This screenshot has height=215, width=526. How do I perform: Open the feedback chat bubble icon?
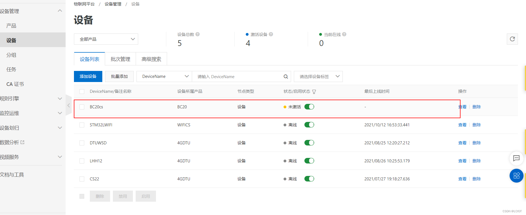coord(516,158)
